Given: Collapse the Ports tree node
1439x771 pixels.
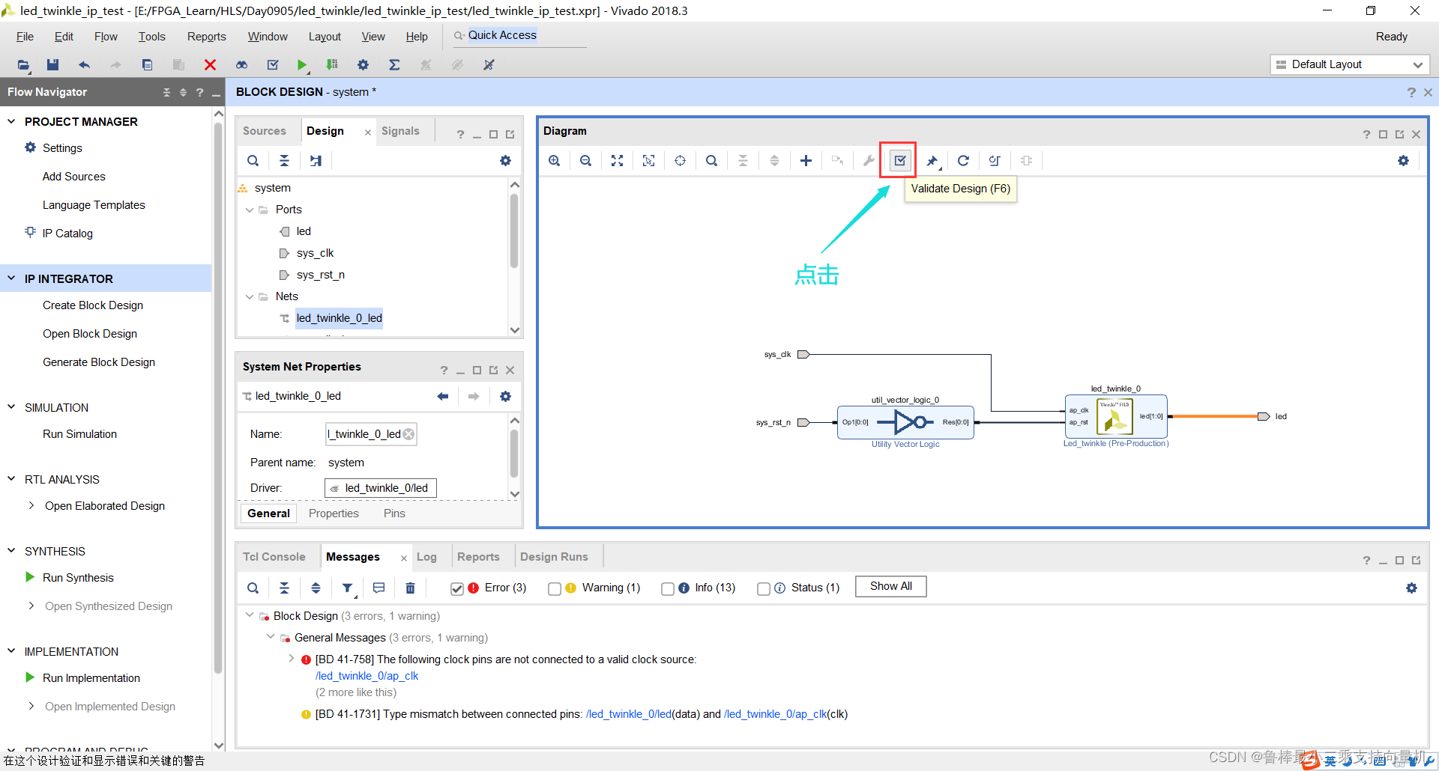Looking at the screenshot, I should coord(250,210).
